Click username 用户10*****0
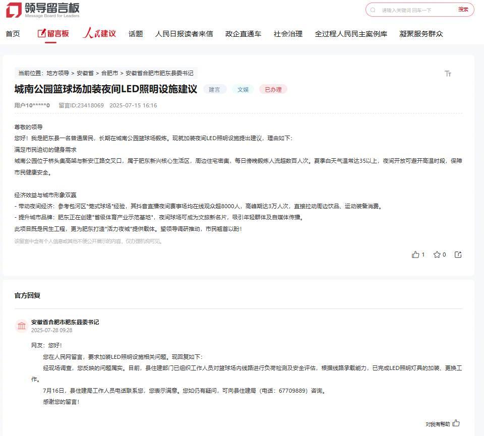Viewport: 484px width, 436px height. (32, 105)
